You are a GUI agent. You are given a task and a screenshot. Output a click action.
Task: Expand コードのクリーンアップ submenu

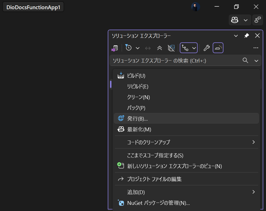pyautogui.click(x=186, y=142)
